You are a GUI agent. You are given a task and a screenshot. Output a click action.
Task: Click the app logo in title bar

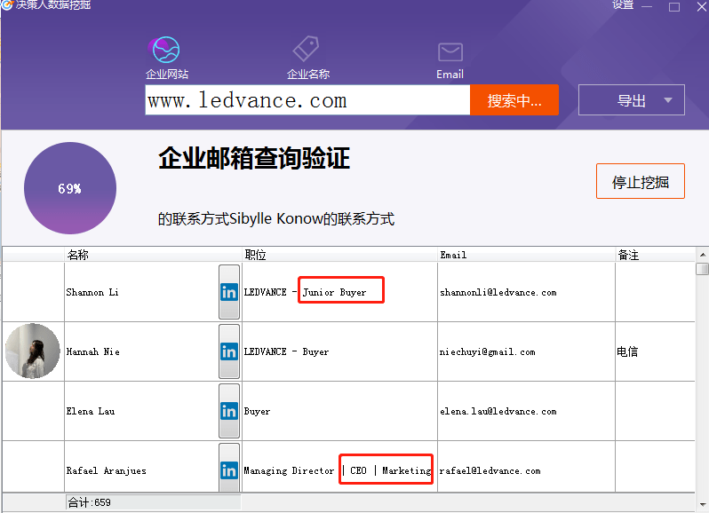pos(7,6)
